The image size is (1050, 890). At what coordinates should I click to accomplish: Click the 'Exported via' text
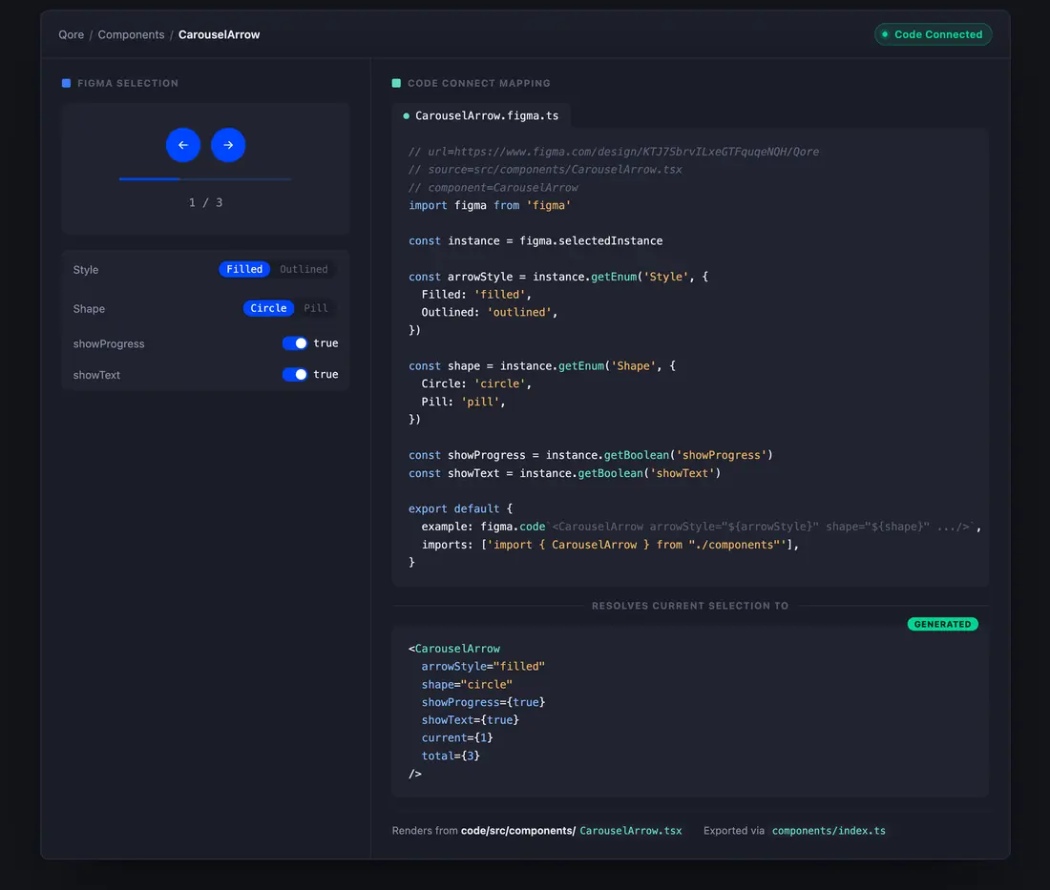733,831
